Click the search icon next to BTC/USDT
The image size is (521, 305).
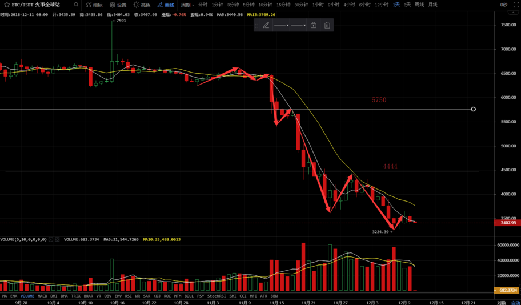(76, 5)
